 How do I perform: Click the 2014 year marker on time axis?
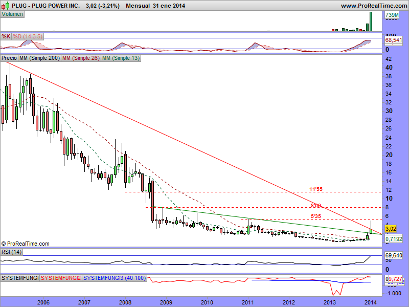tap(371, 302)
